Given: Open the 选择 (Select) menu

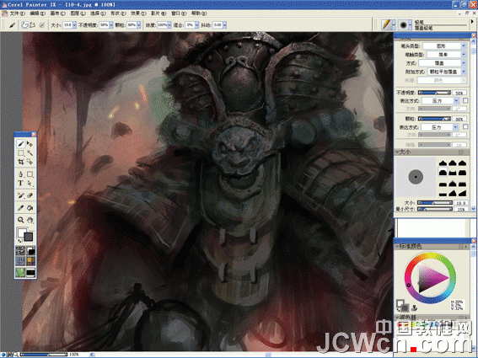Looking at the screenshot, I should (x=98, y=13).
